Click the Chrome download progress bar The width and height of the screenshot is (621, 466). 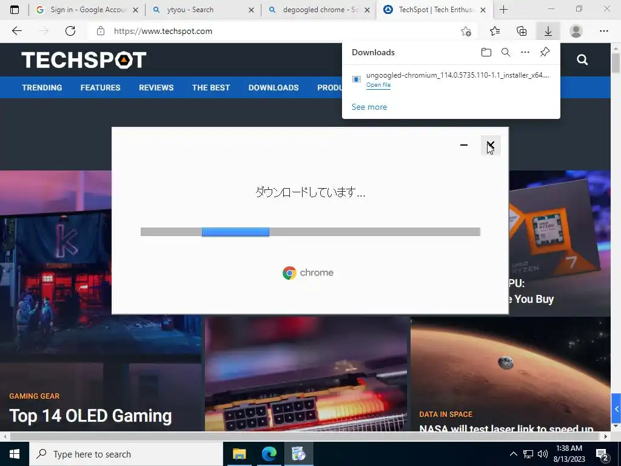[x=310, y=232]
